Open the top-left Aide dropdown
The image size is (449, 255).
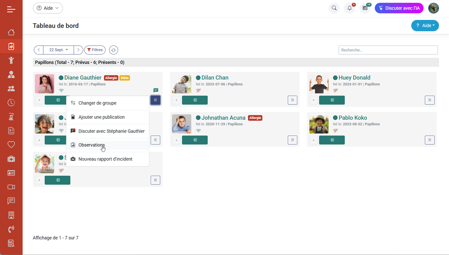(x=48, y=8)
